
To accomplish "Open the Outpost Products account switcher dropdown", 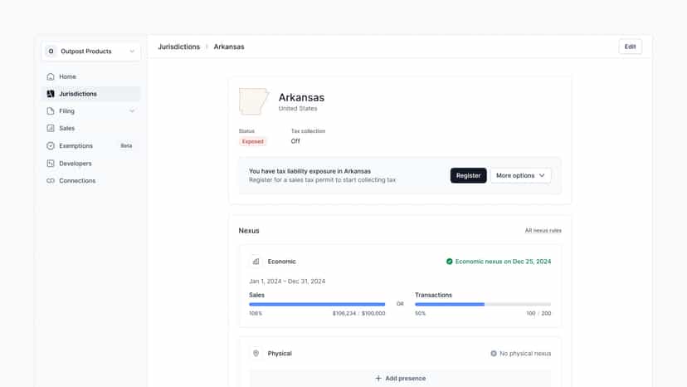I will click(x=91, y=51).
